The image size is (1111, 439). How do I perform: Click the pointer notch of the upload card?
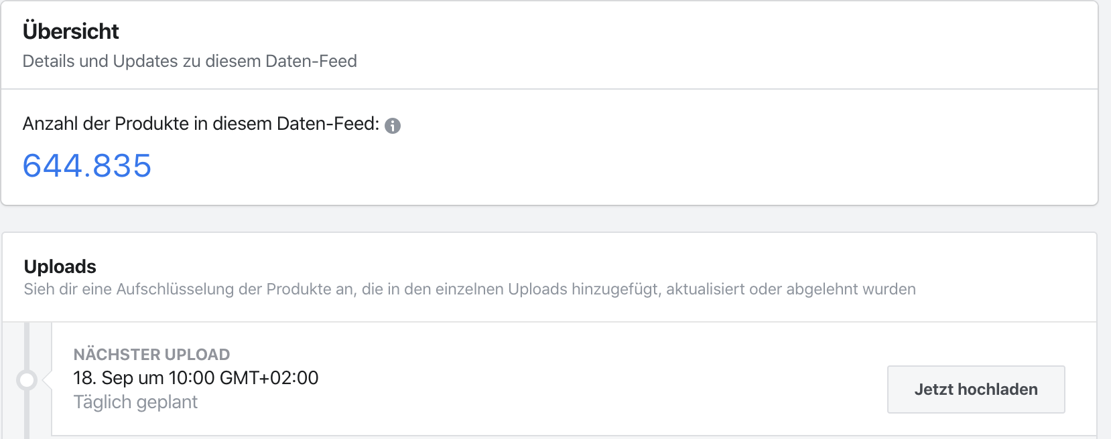tap(47, 380)
